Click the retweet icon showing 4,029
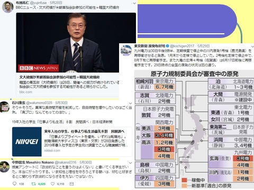The image size is (254, 190). tap(33, 184)
